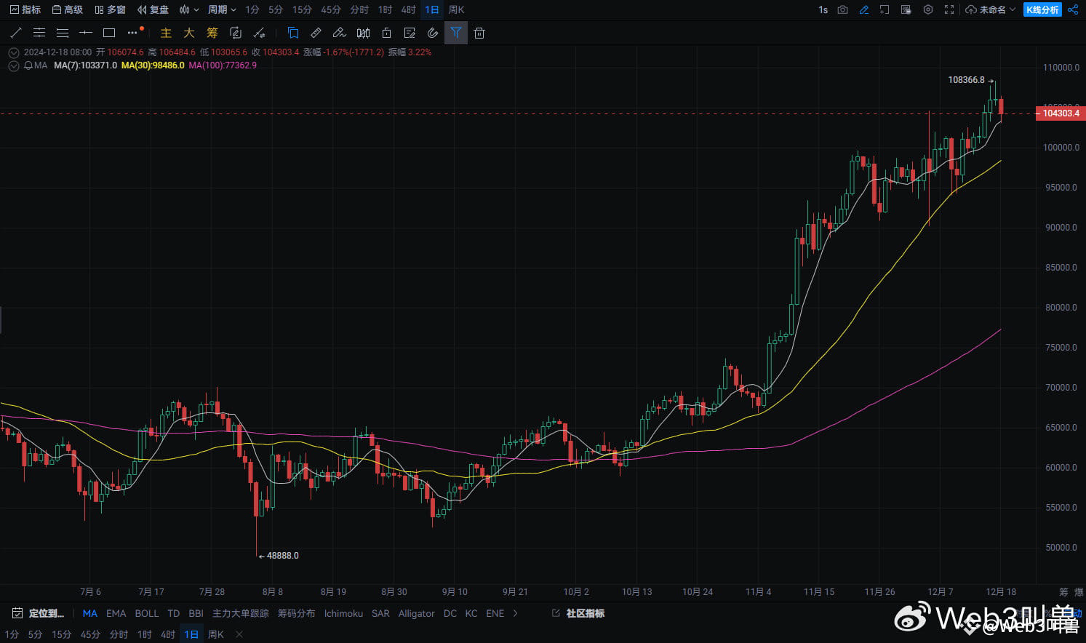Select the trend line drawing tool
Image resolution: width=1086 pixels, height=643 pixels.
(x=16, y=33)
